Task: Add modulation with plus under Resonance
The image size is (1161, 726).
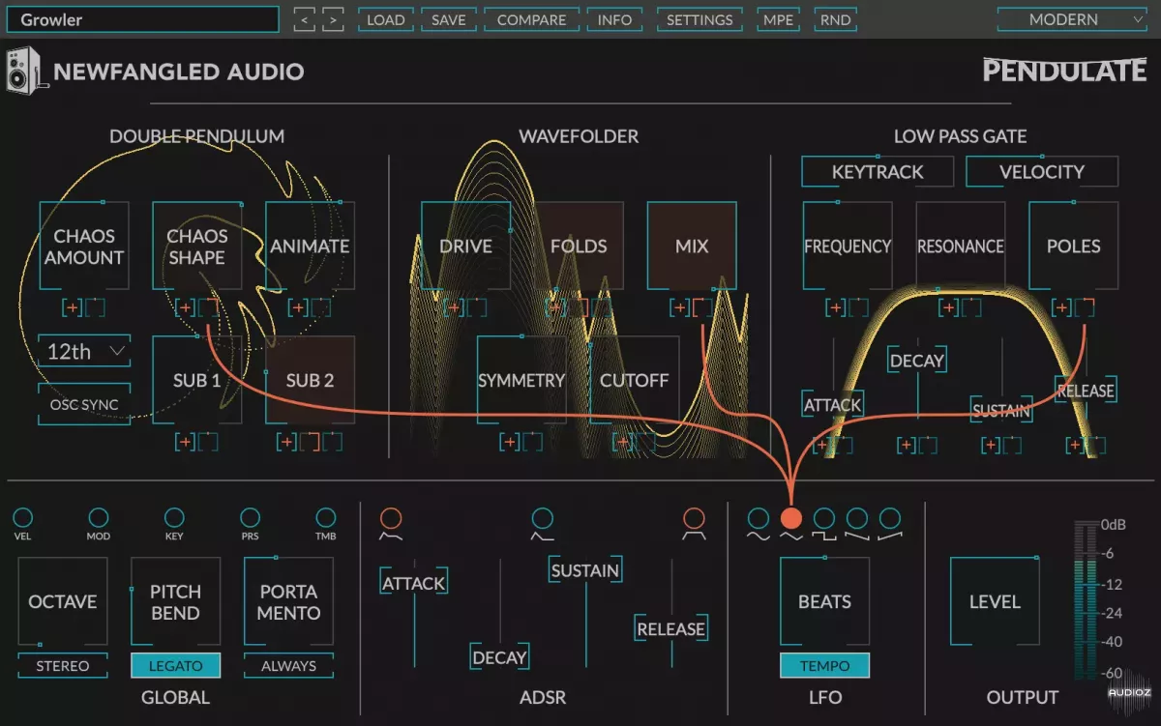Action: click(x=949, y=308)
